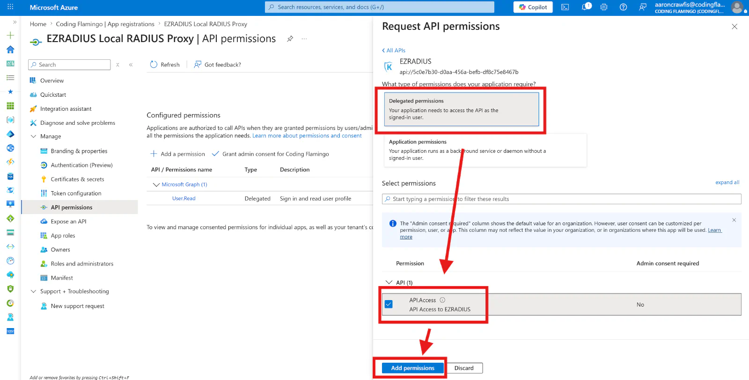Choose Delegated permissions
The width and height of the screenshot is (749, 380).
click(x=462, y=109)
